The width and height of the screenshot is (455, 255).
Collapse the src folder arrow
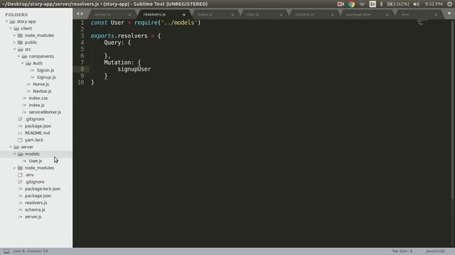point(14,49)
